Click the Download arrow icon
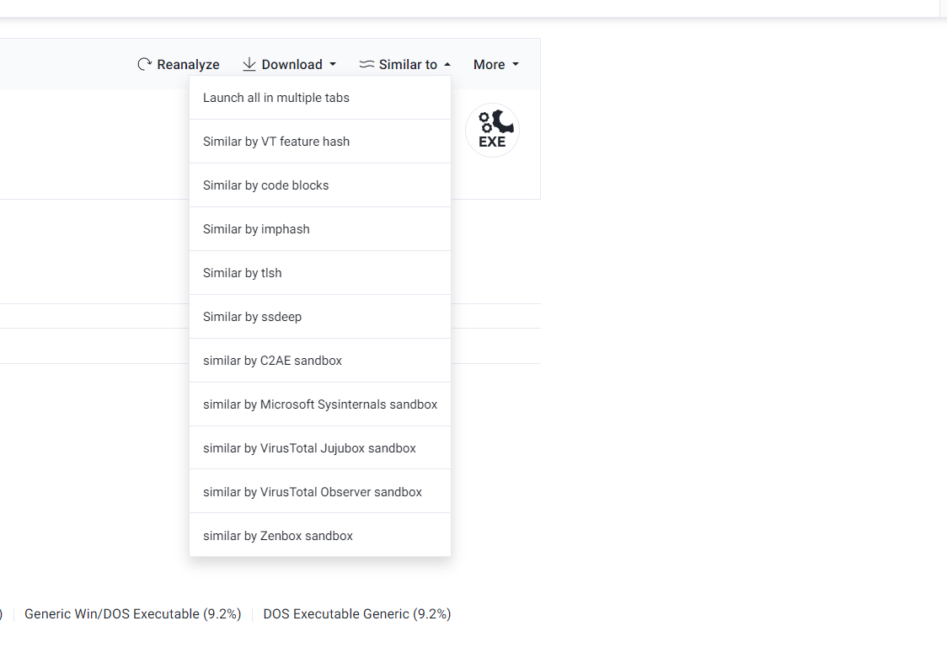This screenshot has width=947, height=669. 249,64
